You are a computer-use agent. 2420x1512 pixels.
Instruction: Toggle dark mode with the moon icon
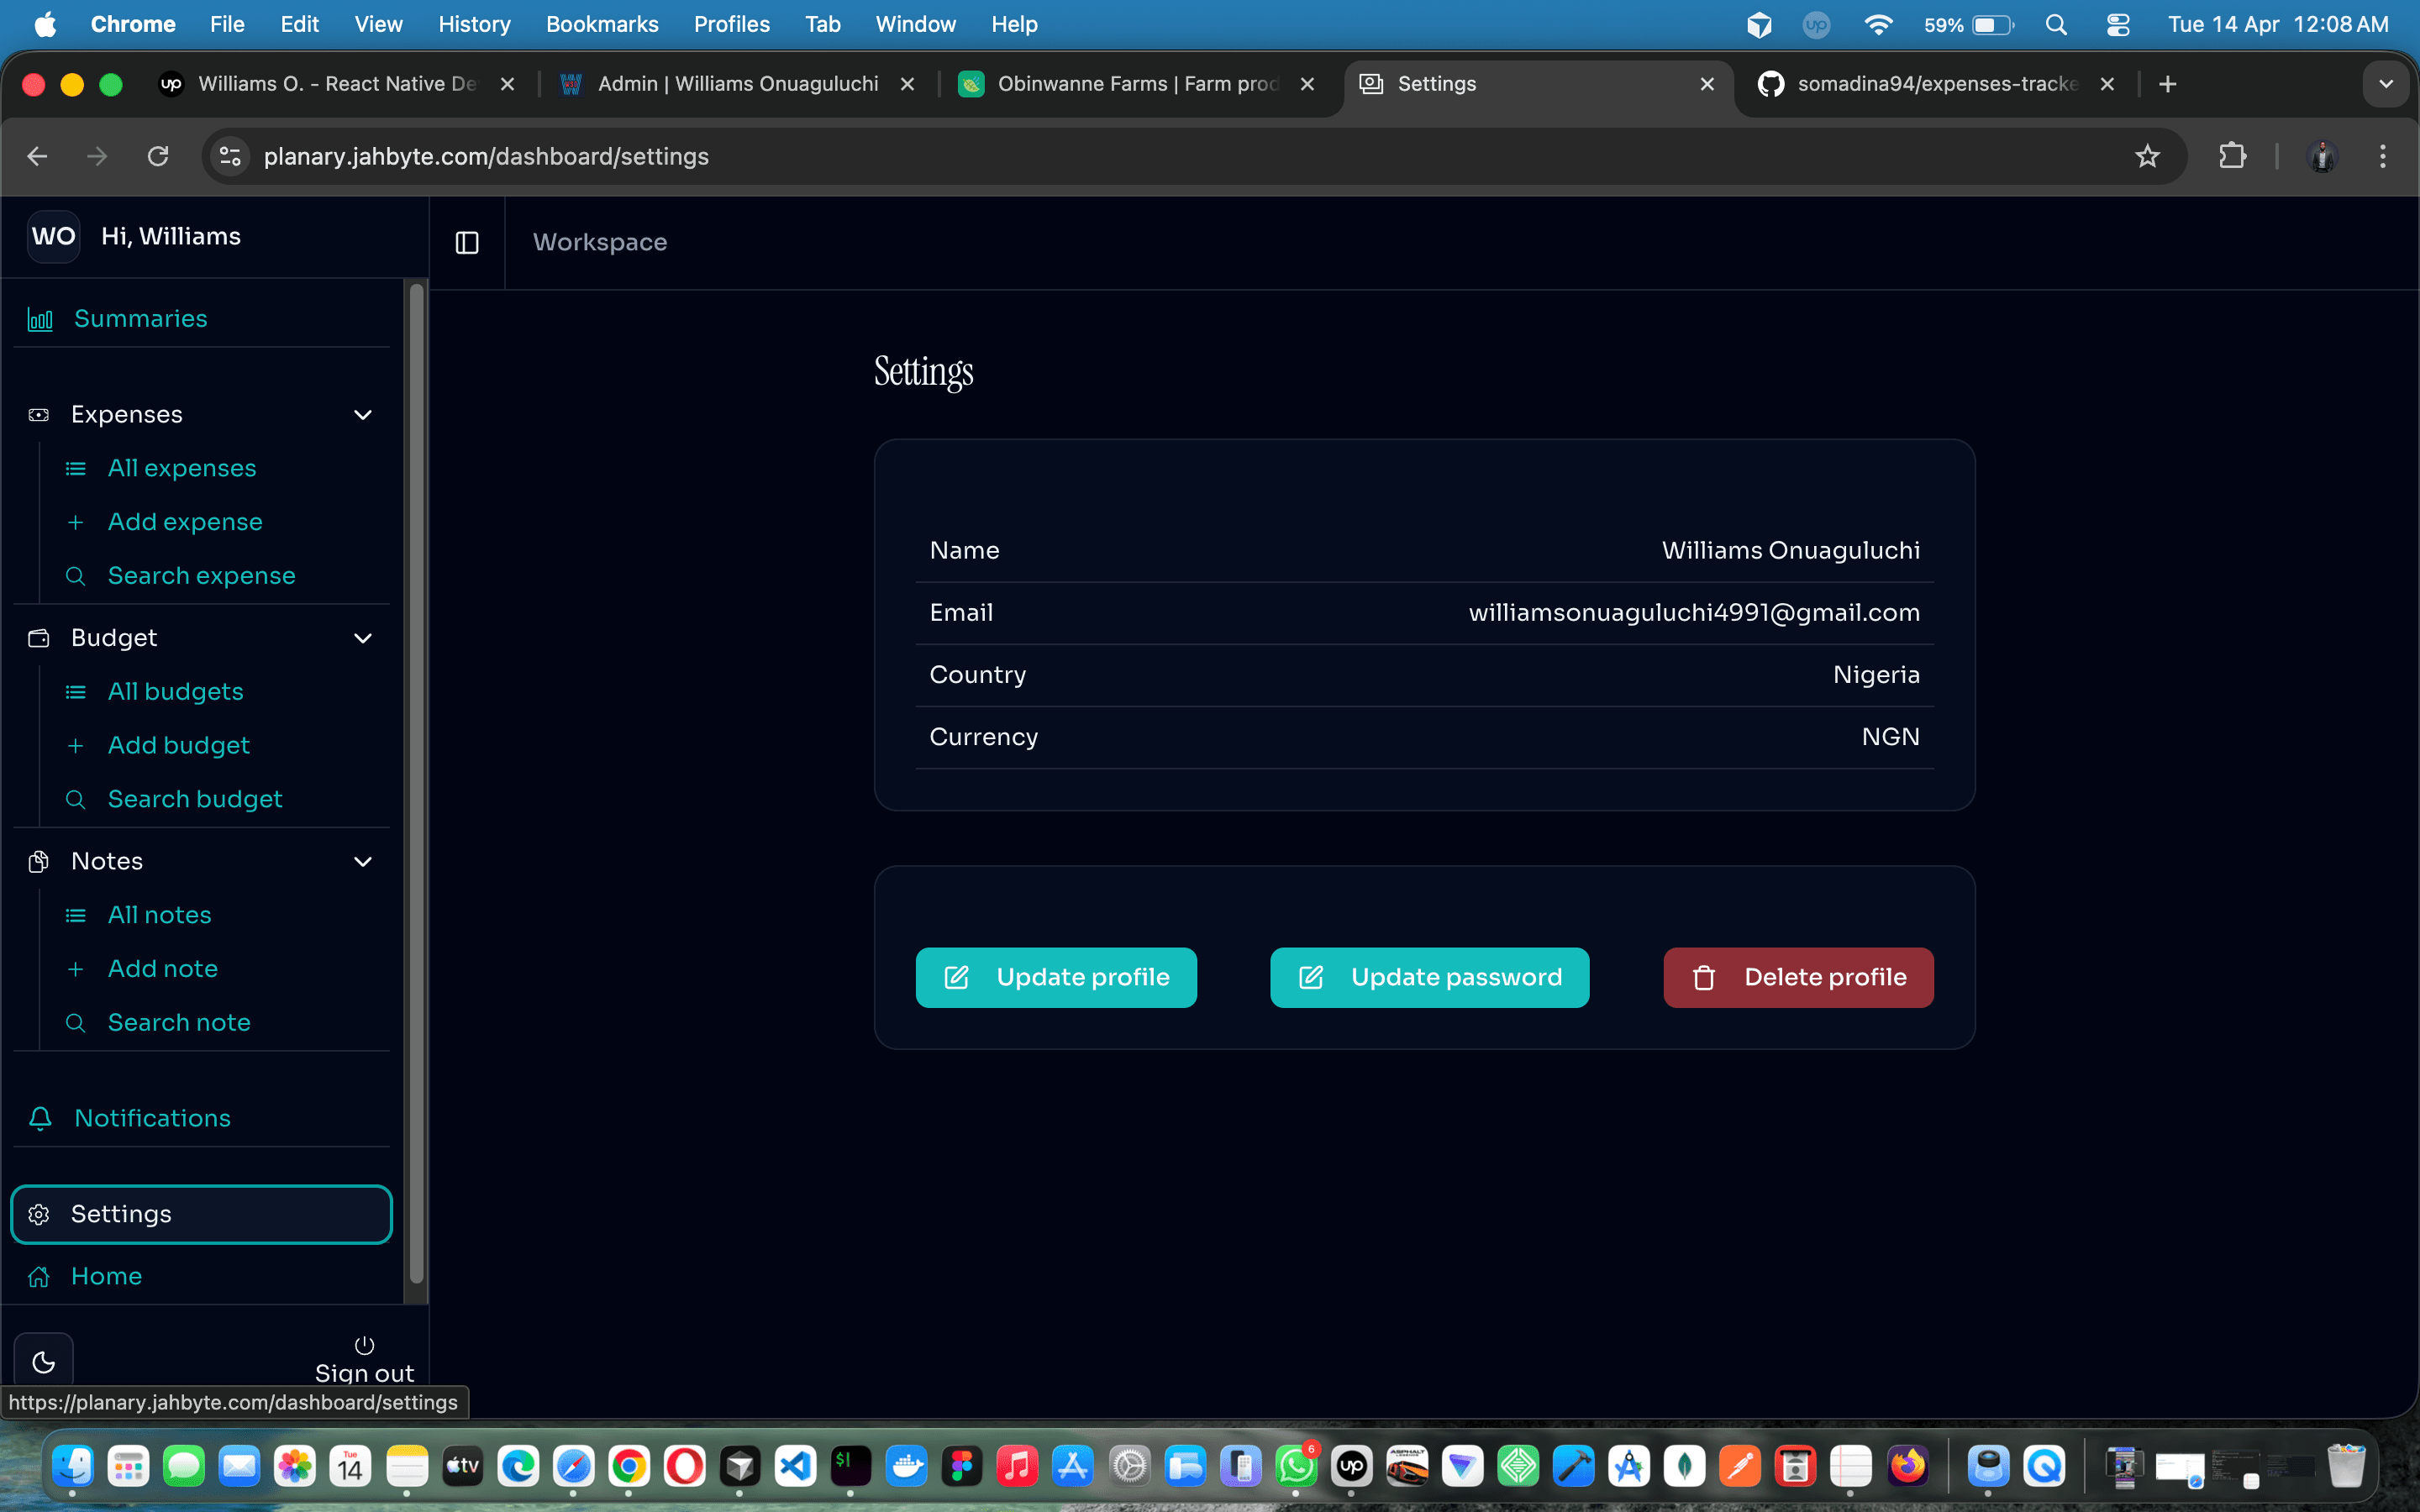(x=43, y=1362)
